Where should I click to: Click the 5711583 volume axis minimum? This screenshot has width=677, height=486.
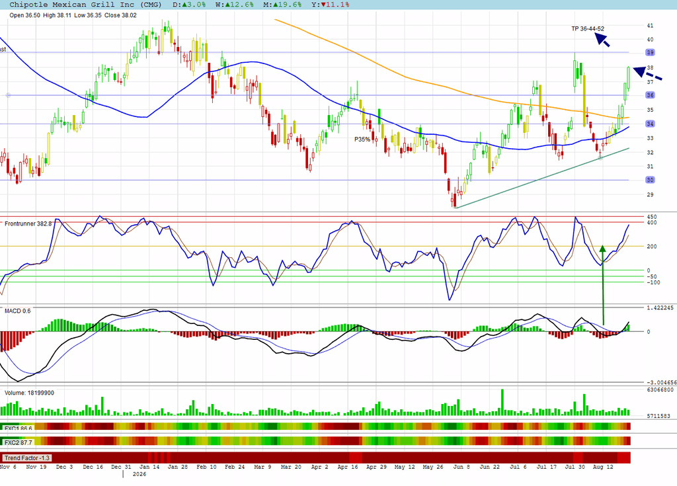tap(658, 416)
